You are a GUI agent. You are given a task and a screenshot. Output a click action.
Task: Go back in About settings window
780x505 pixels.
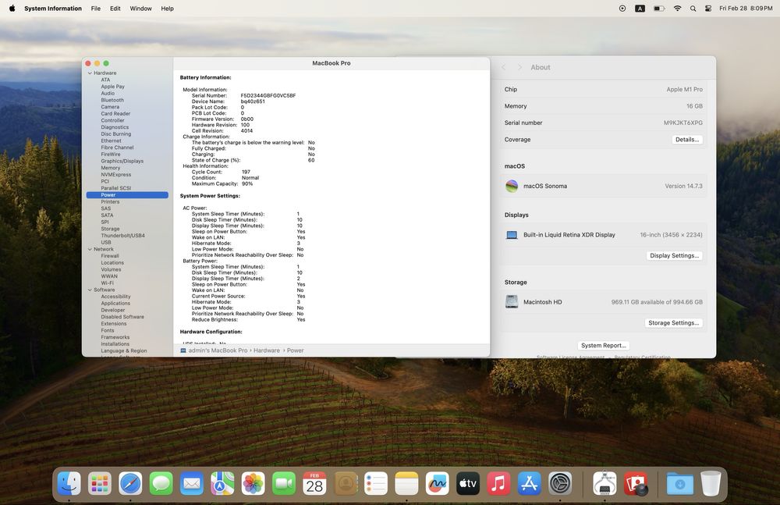[x=504, y=67]
